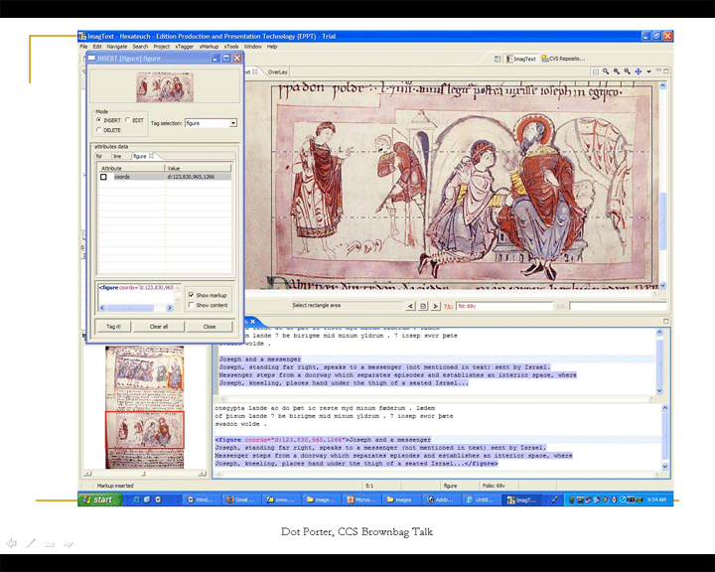Click the figure thumbnail in INSERT dialog
The width and height of the screenshot is (715, 572).
pos(165,87)
